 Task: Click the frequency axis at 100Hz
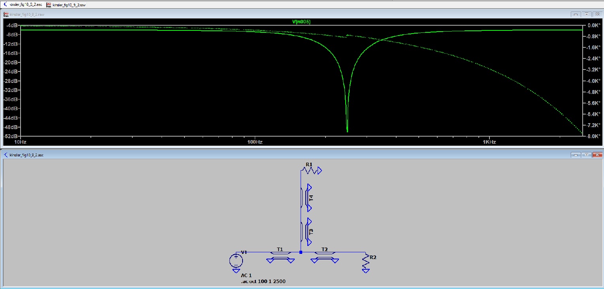[x=255, y=142]
